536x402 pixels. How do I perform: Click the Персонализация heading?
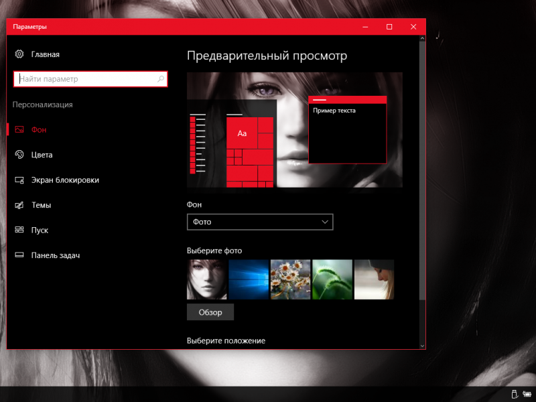[43, 105]
